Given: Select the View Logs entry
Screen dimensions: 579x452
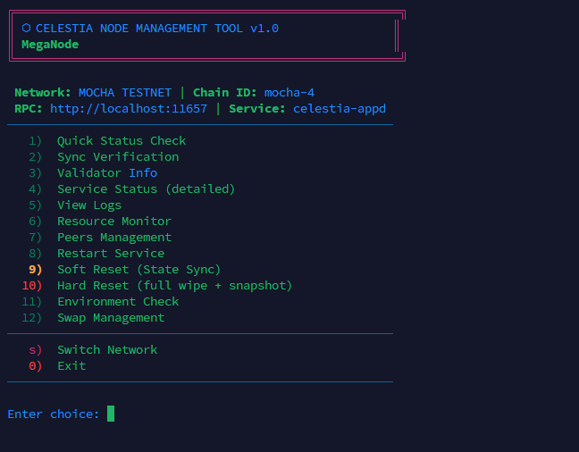Looking at the screenshot, I should pyautogui.click(x=75, y=205).
